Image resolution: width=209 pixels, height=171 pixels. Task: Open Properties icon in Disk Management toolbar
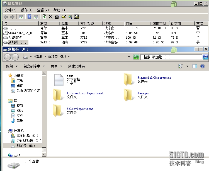[57, 17]
